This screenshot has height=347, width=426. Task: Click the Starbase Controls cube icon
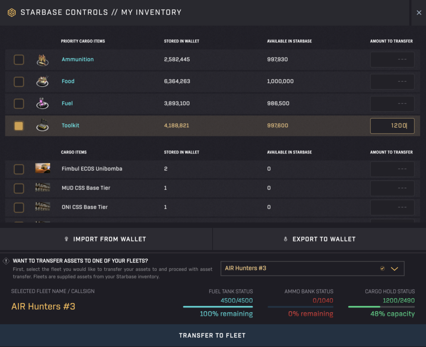pos(12,12)
